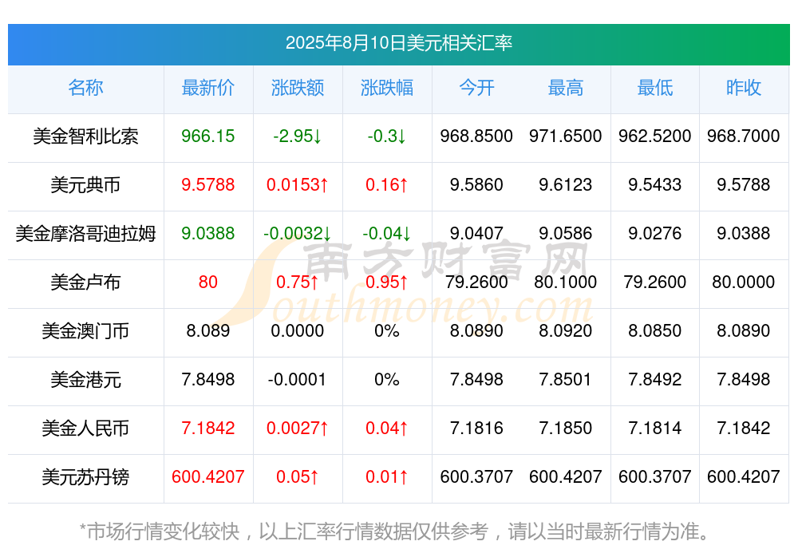The height and width of the screenshot is (557, 798).
Task: Click opening price 9.0407
Action: tap(476, 233)
